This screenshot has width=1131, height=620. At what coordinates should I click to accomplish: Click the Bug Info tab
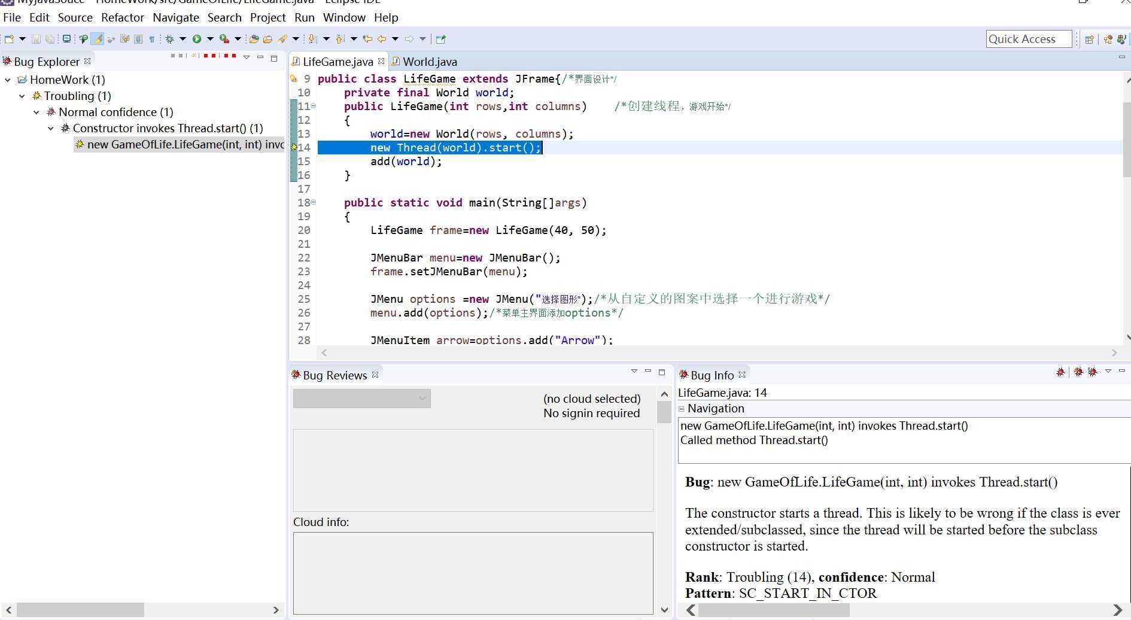[712, 375]
